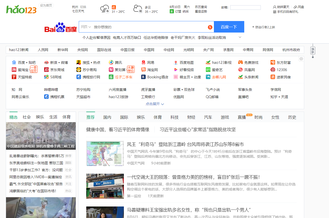Click the hao123 logo
Image resolution: width=329 pixels, height=218 pixels.
tap(21, 10)
